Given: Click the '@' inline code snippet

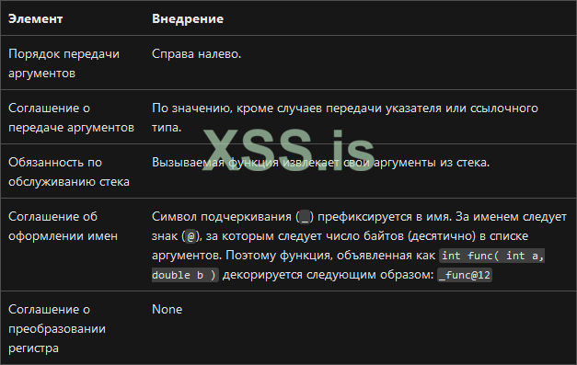Looking at the screenshot, I should (x=190, y=236).
